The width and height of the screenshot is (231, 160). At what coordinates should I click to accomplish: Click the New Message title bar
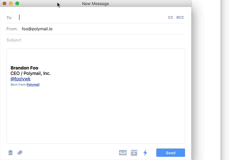[95, 4]
